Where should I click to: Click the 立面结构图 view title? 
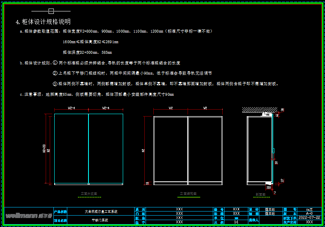click(x=188, y=194)
